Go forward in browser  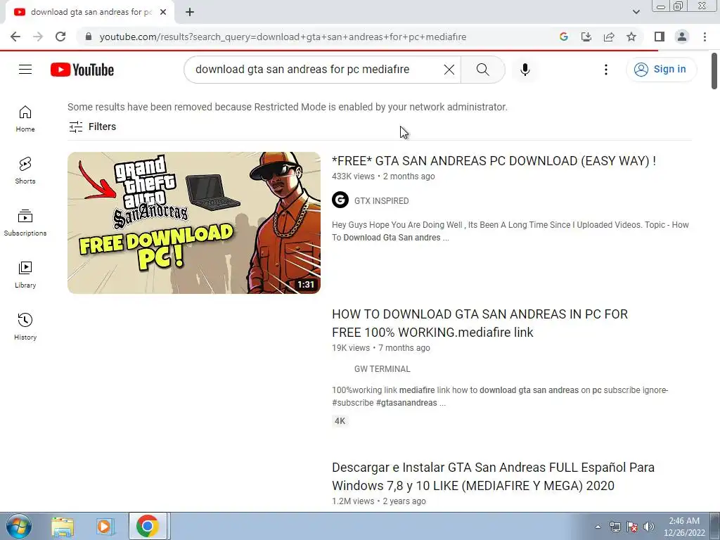click(x=38, y=37)
